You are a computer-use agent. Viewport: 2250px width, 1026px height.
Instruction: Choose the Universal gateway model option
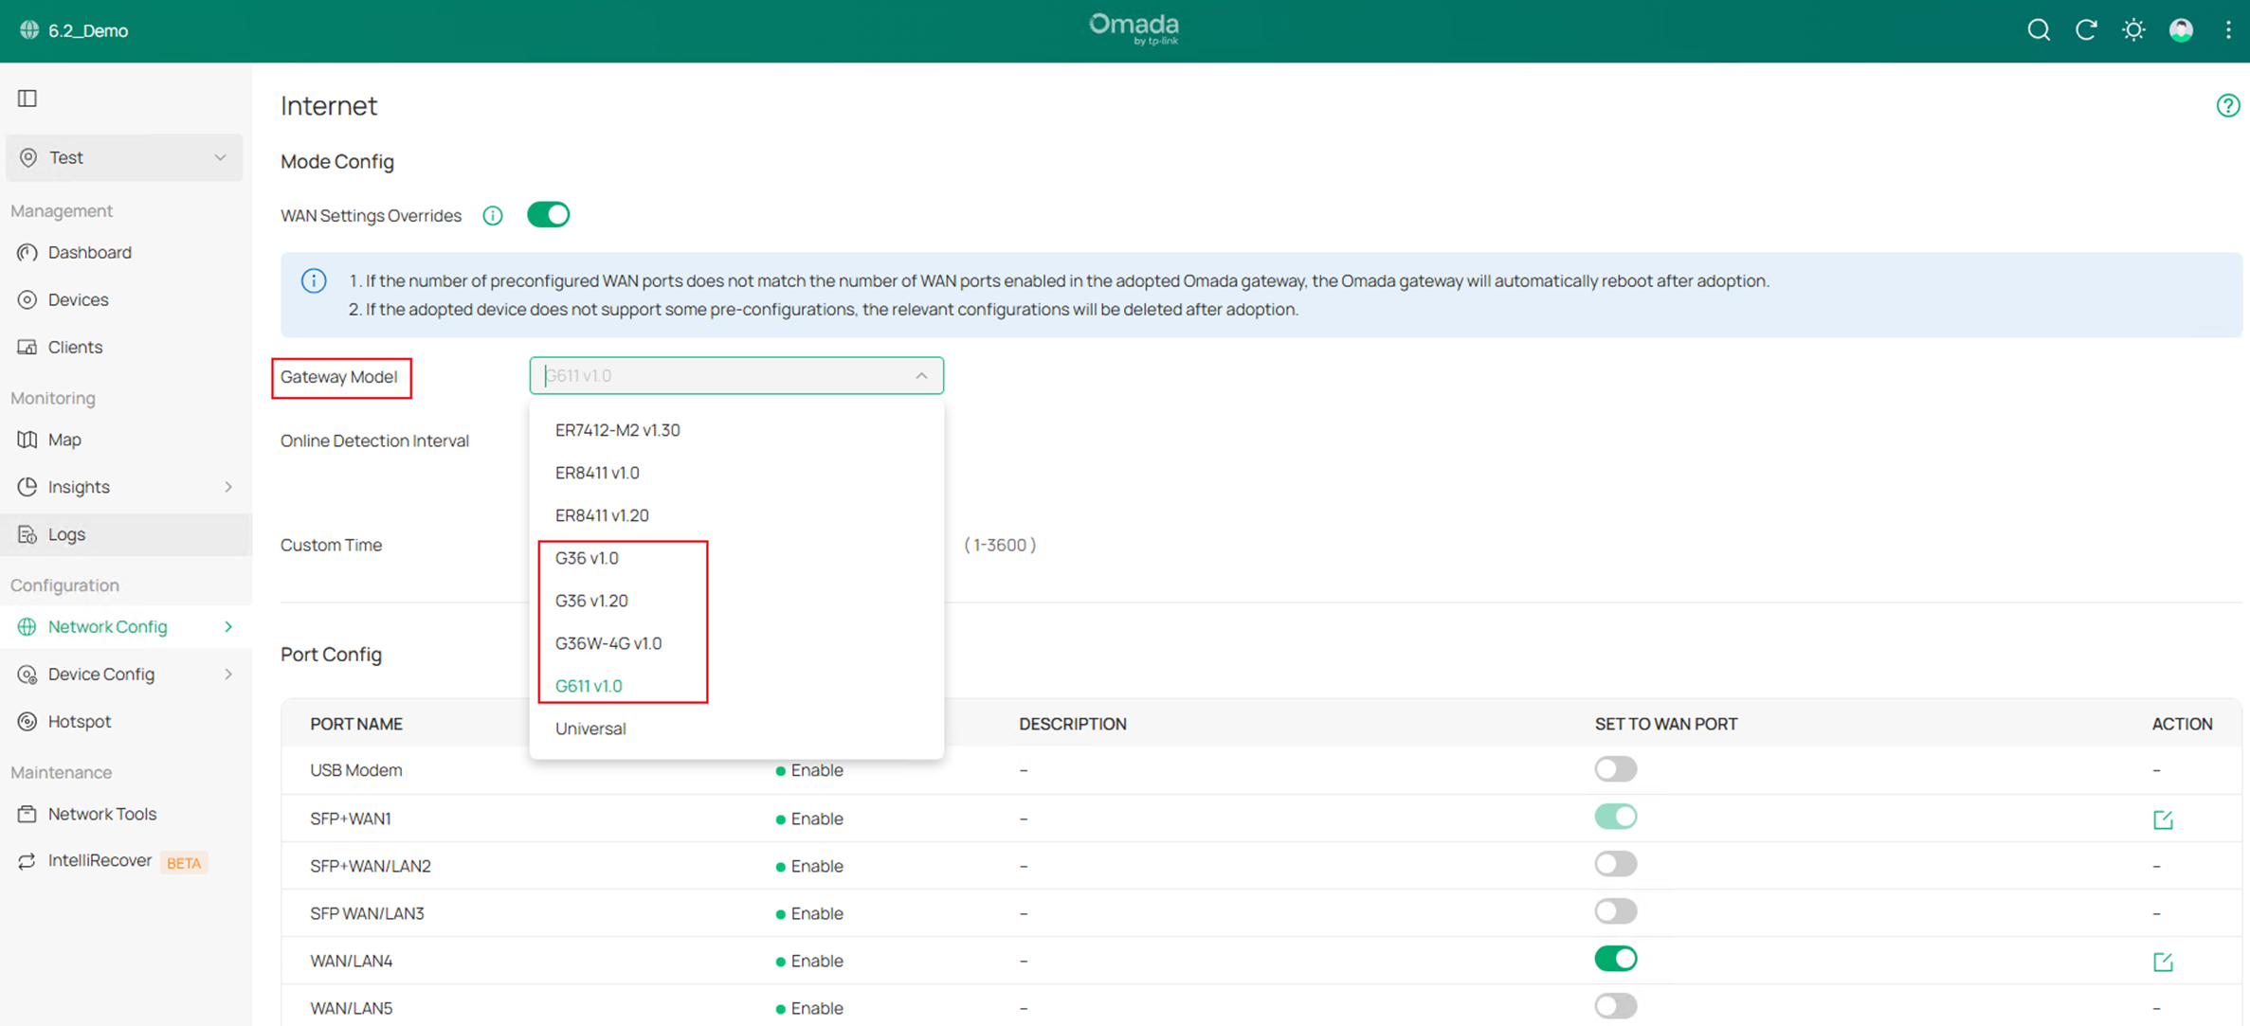tap(590, 729)
